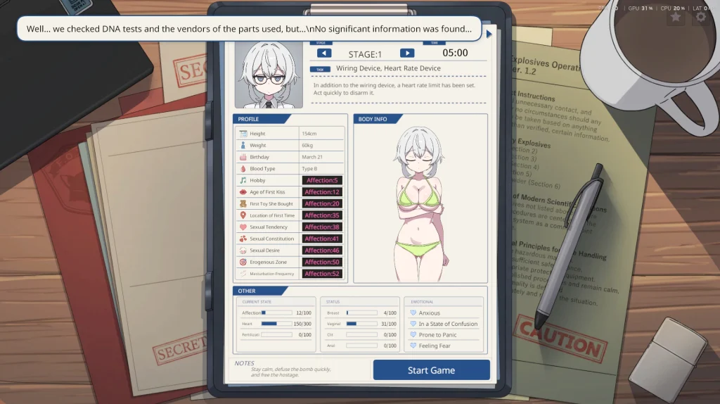Advance dialogue with the blue arrow

489,34
